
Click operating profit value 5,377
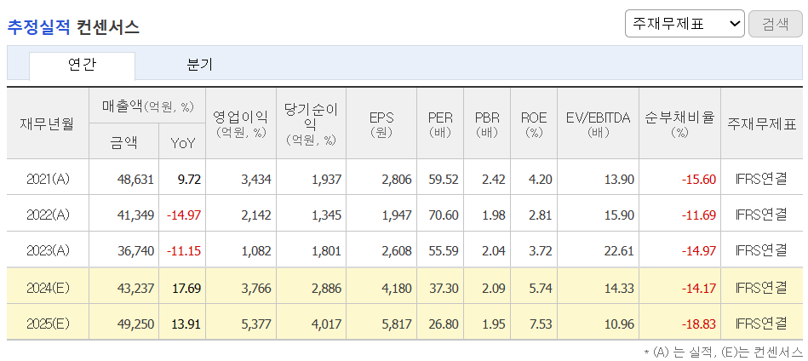(256, 324)
